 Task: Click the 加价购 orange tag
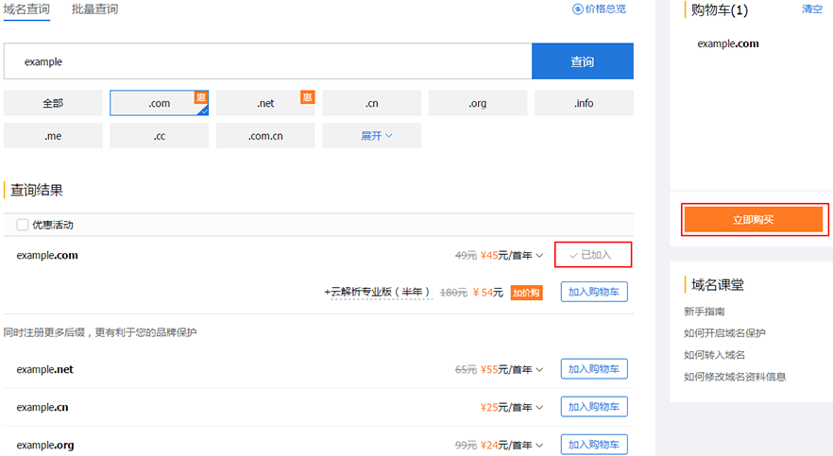[x=526, y=293]
